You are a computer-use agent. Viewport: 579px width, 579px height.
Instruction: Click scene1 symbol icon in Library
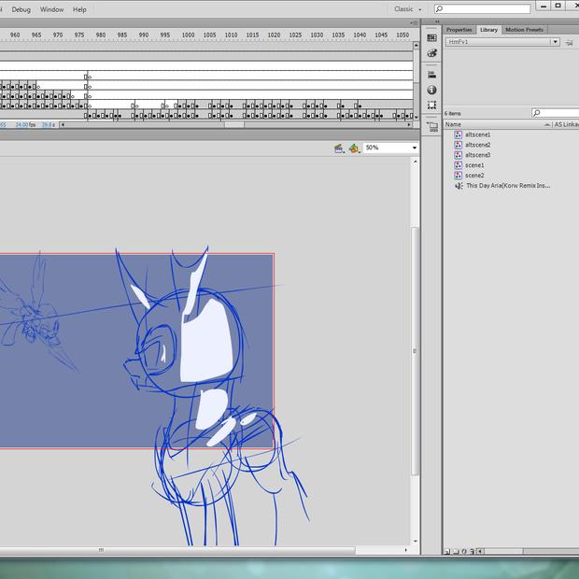[x=459, y=165]
